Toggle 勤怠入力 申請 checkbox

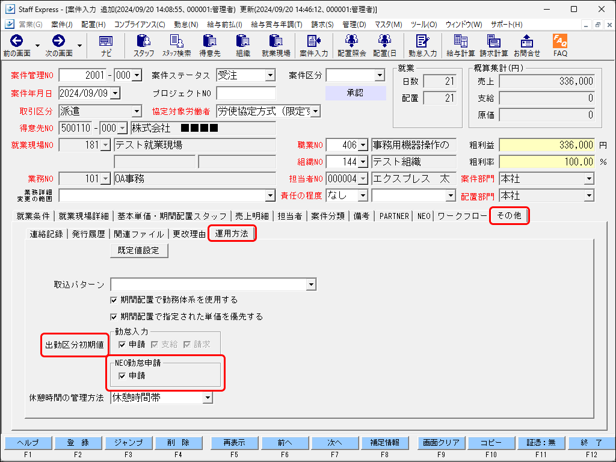click(x=122, y=345)
